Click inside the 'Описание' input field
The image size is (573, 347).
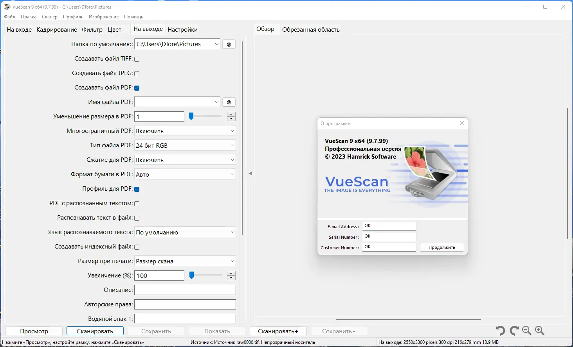point(185,290)
